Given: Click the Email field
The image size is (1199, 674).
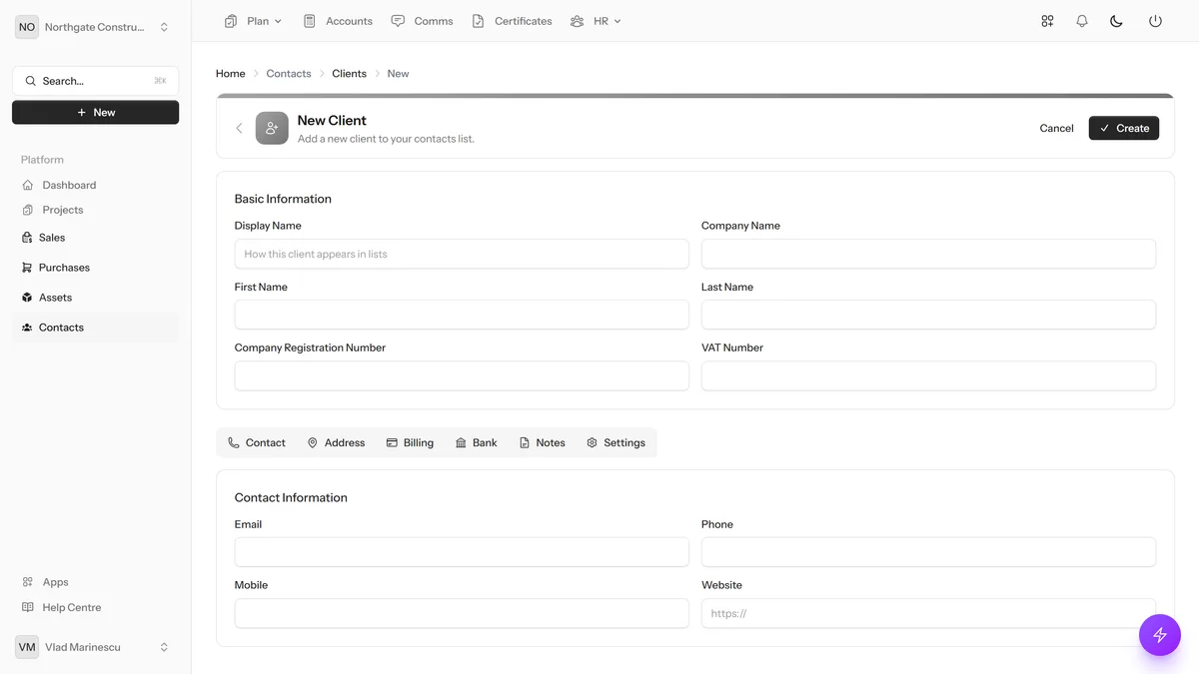Looking at the screenshot, I should coord(462,552).
